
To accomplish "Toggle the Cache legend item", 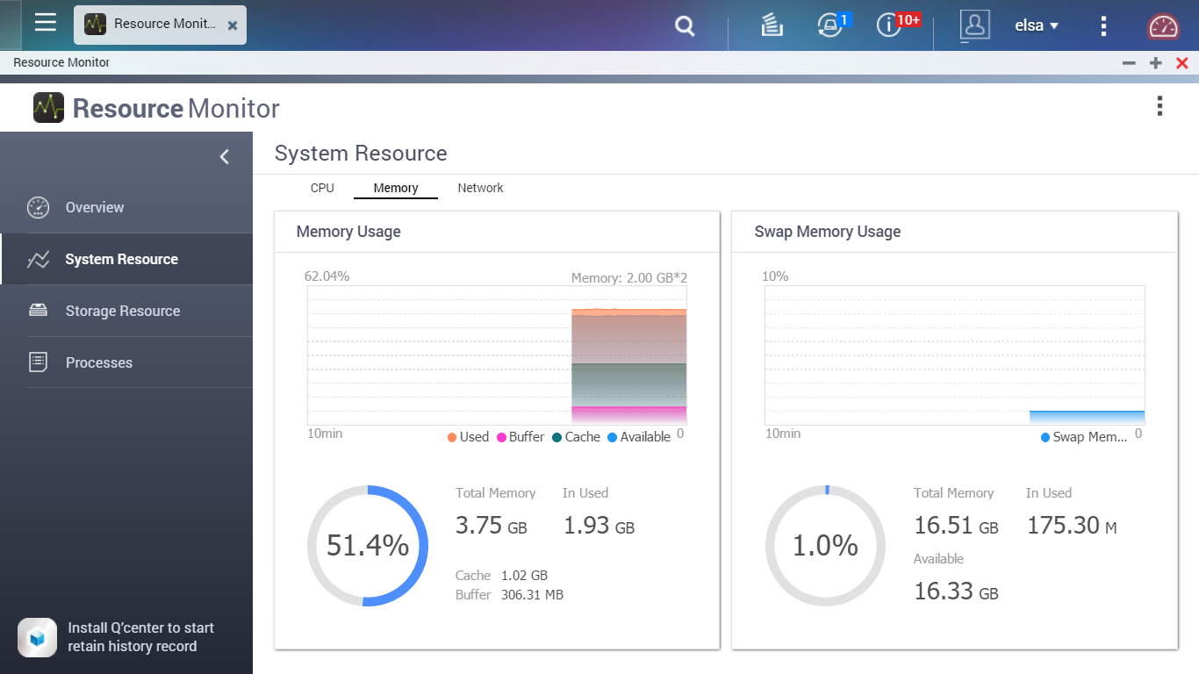I will pos(576,437).
